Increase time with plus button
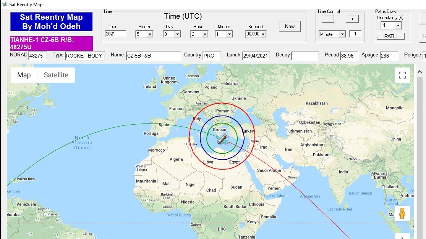The height and width of the screenshot is (239, 426). [352, 19]
